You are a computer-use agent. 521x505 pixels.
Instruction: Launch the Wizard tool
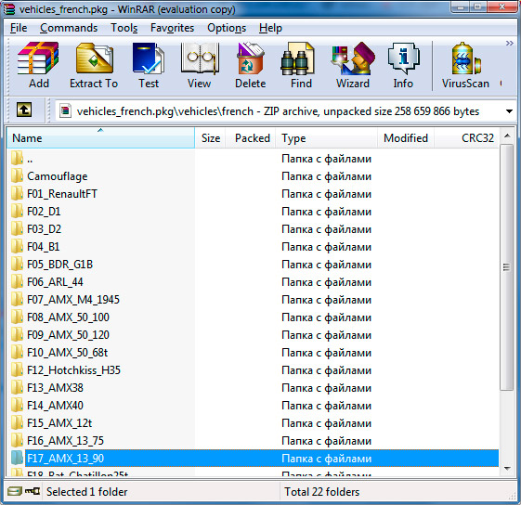click(353, 65)
